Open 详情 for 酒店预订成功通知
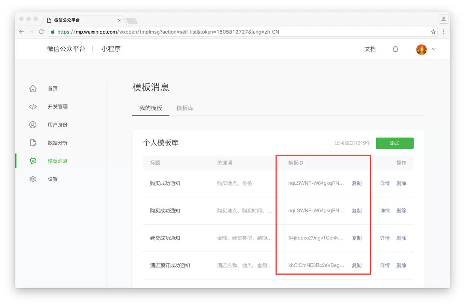 coord(385,265)
